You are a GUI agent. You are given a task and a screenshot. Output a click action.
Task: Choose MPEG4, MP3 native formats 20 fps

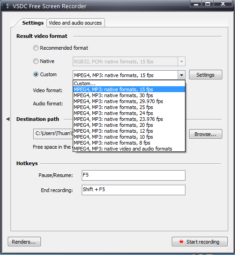click(x=129, y=125)
